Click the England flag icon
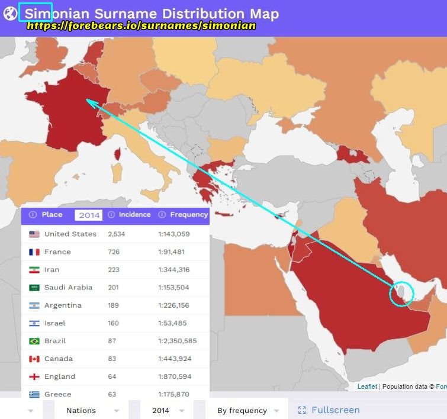This screenshot has height=419, width=447. click(x=34, y=377)
